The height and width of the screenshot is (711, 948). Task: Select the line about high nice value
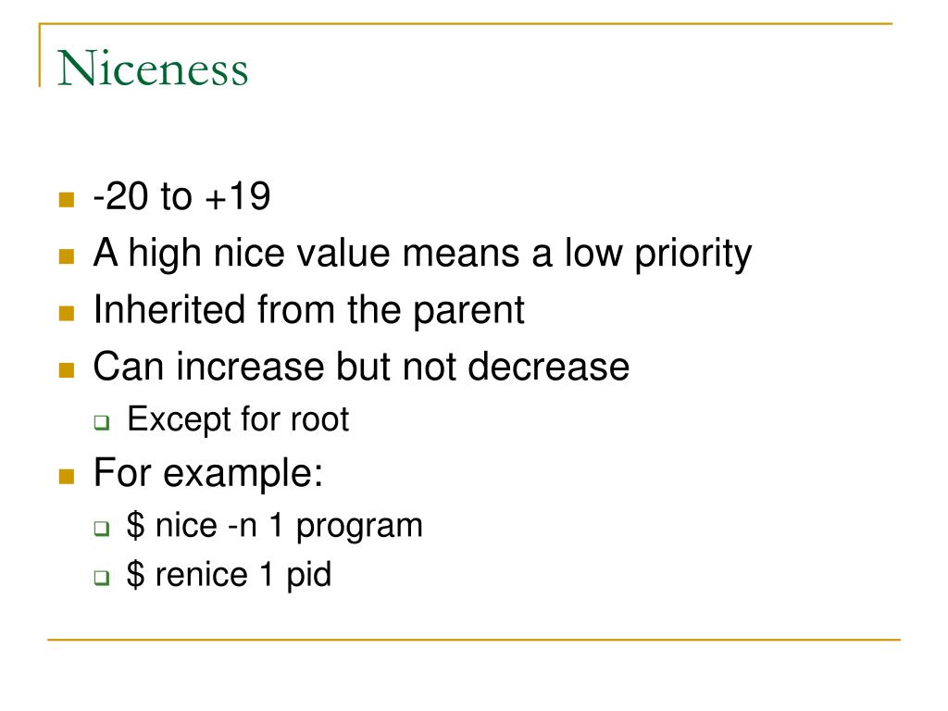point(422,254)
